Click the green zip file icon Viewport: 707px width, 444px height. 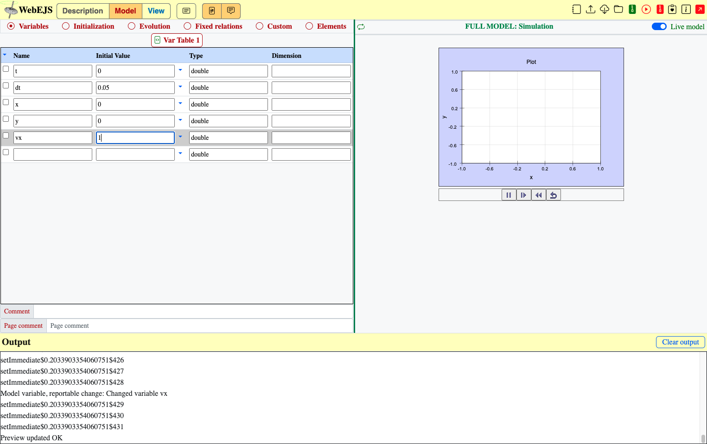(632, 9)
